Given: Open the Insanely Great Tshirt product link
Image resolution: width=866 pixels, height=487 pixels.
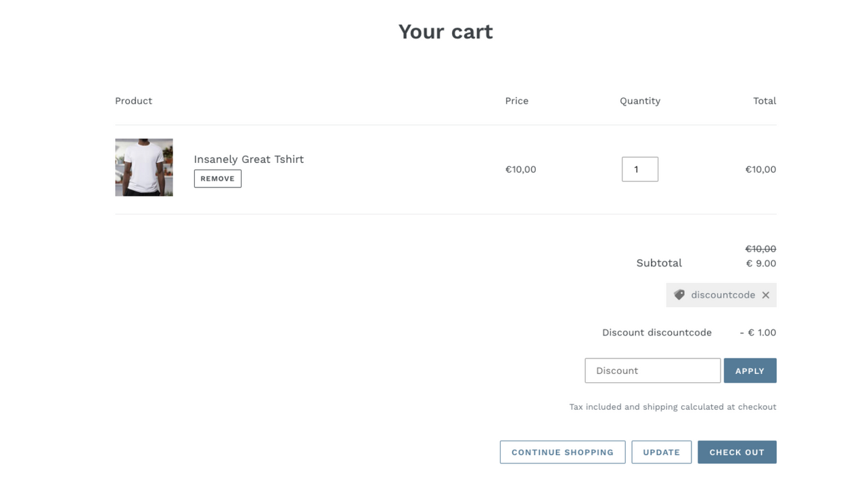Looking at the screenshot, I should click(249, 159).
